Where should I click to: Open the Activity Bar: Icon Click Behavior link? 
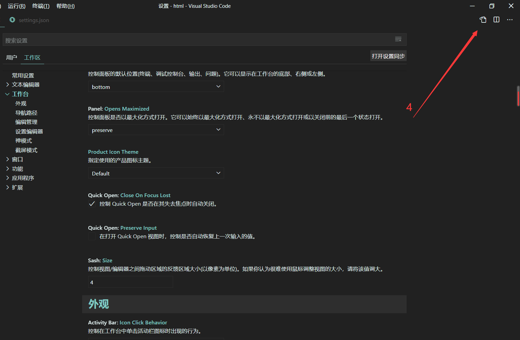point(143,322)
